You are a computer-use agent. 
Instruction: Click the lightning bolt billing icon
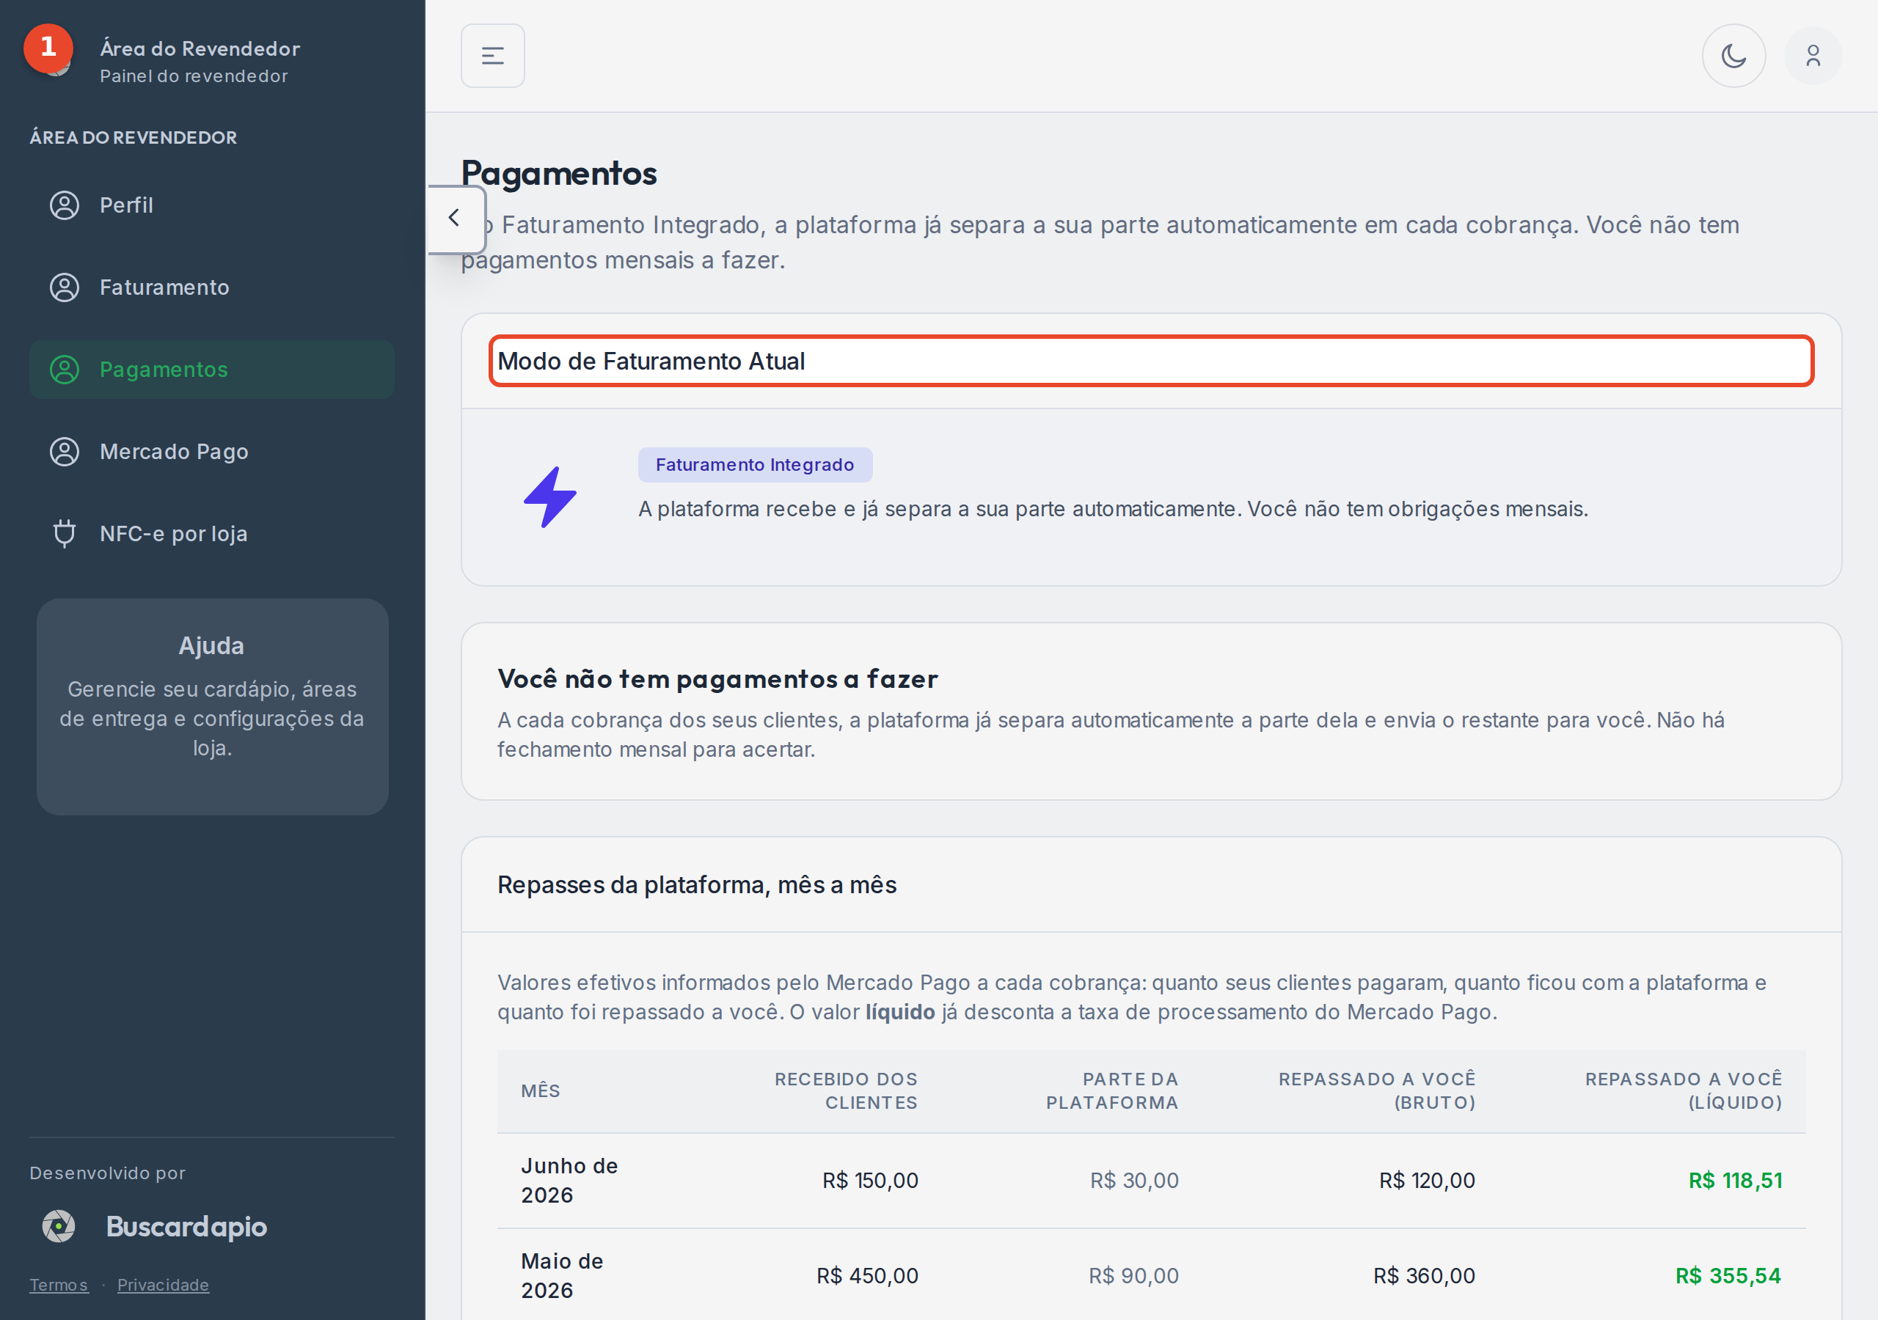pyautogui.click(x=549, y=497)
